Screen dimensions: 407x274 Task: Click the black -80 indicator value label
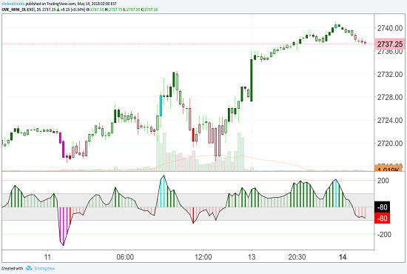point(382,207)
